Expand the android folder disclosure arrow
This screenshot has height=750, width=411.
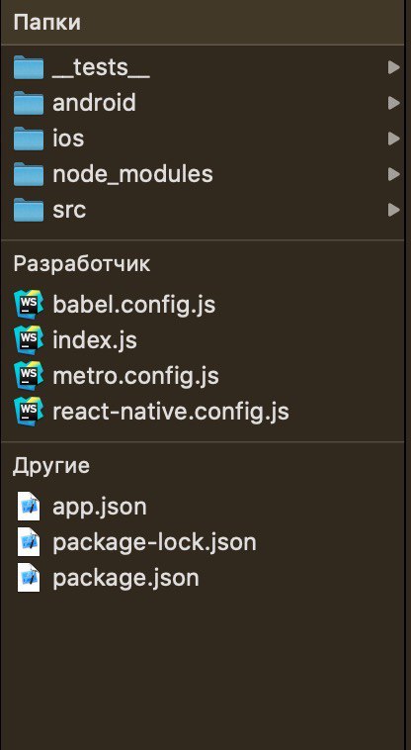[x=394, y=103]
